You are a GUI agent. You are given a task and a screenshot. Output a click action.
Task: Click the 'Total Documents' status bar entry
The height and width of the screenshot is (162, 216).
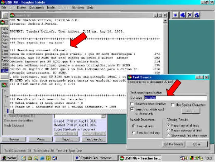(x=17, y=151)
